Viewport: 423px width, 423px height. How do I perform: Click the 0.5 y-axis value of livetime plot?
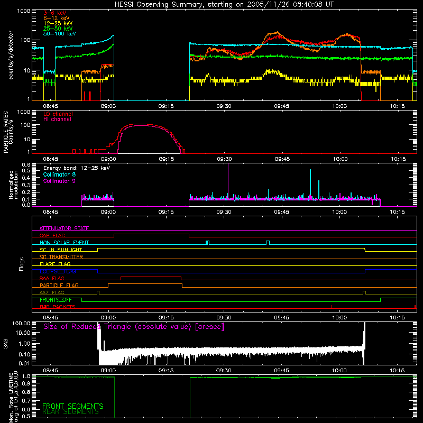click(x=26, y=416)
